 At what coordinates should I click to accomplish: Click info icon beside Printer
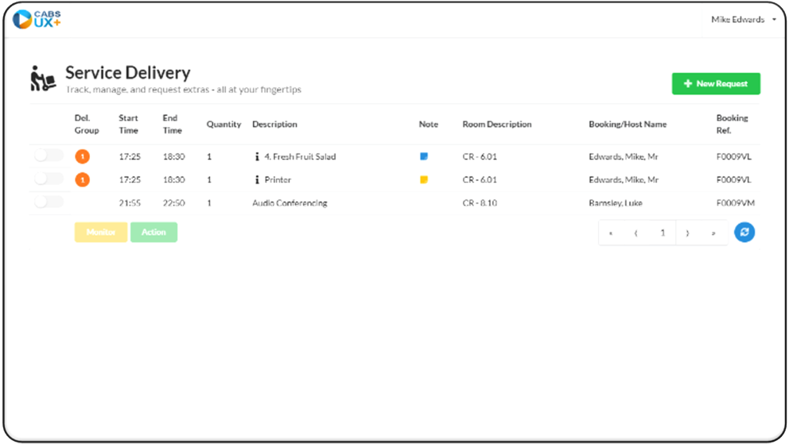click(257, 180)
